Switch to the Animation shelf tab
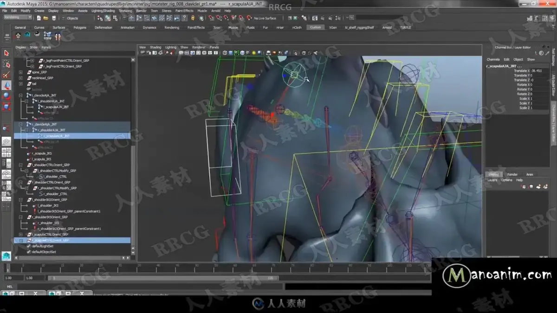 point(127,27)
